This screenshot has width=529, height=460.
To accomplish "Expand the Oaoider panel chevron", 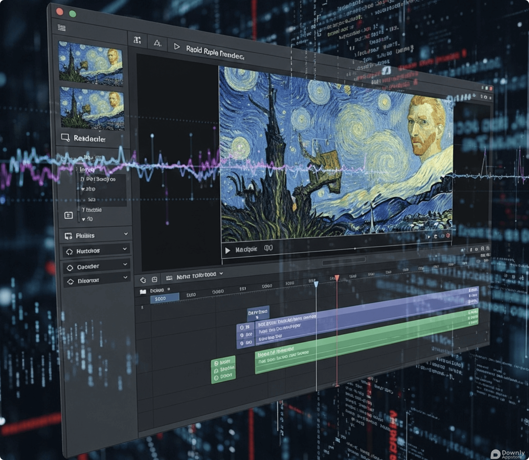I will coord(125,264).
